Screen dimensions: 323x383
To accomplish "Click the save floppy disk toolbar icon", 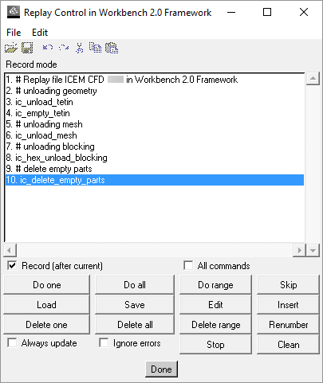I will 27,48.
